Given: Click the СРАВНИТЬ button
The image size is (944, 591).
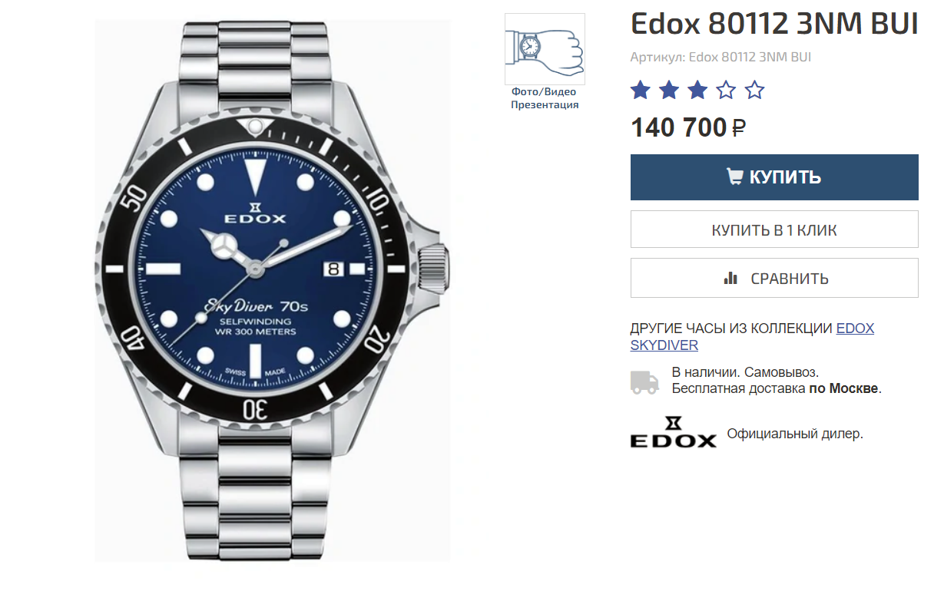Looking at the screenshot, I should 774,278.
